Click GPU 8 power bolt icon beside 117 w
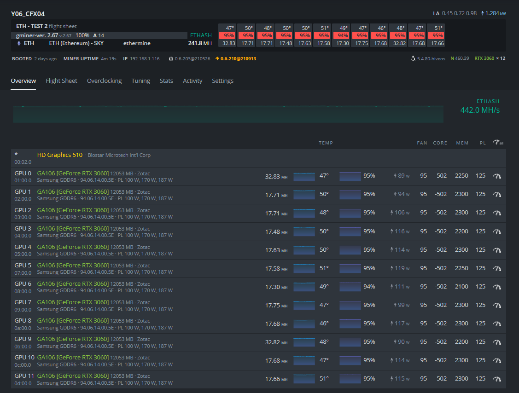This screenshot has width=519, height=393. pos(392,324)
